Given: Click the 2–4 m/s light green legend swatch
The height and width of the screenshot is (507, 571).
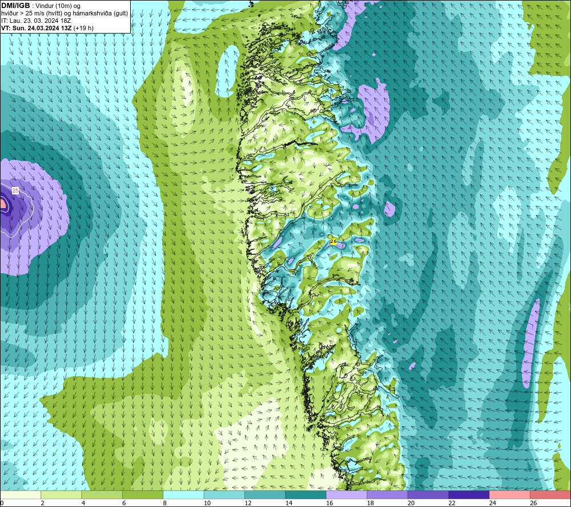Looking at the screenshot, I should click(x=61, y=495).
